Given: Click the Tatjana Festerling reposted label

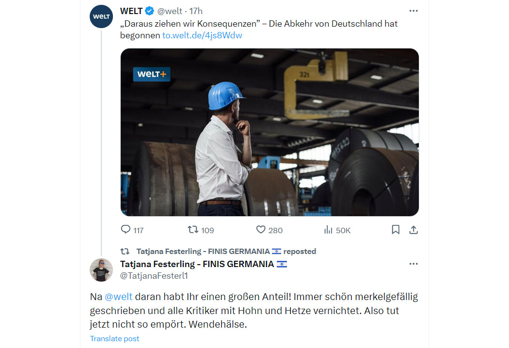Looking at the screenshot, I should [x=226, y=251].
